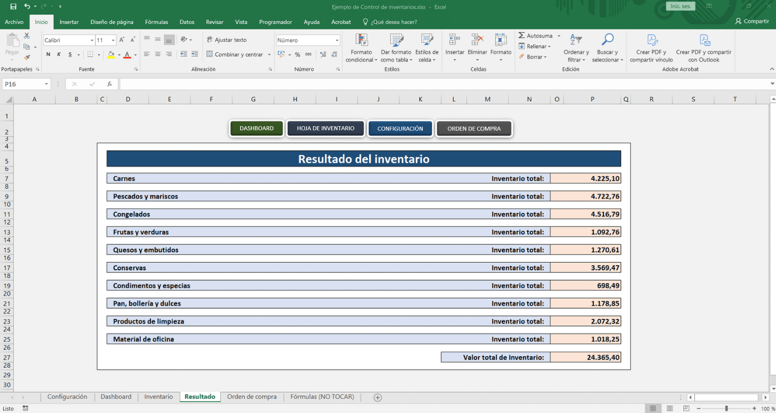
Task: Click the zoom slider in status bar
Action: 726,408
